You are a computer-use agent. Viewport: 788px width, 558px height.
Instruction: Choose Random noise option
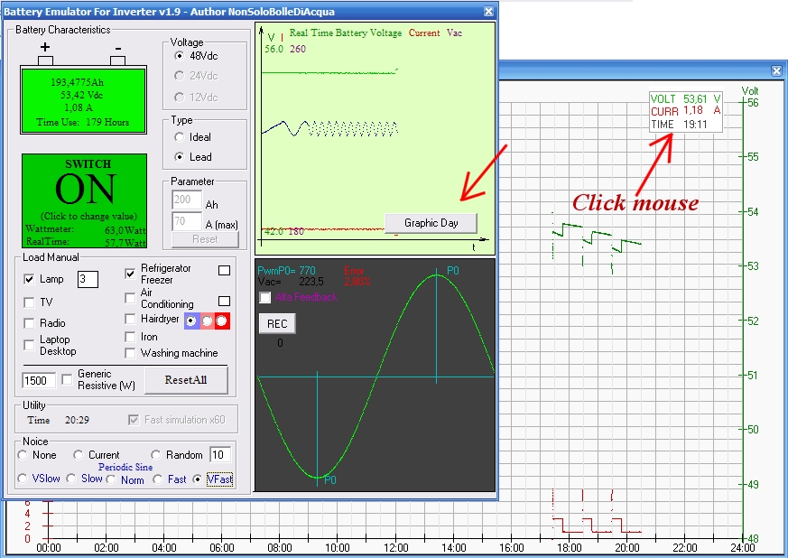[157, 455]
